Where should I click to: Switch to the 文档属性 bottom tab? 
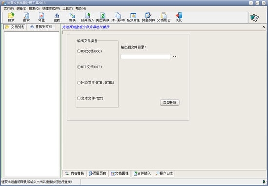point(120,173)
